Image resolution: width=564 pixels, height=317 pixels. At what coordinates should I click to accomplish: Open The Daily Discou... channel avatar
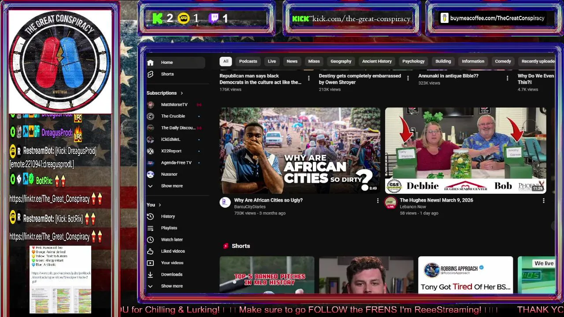150,128
